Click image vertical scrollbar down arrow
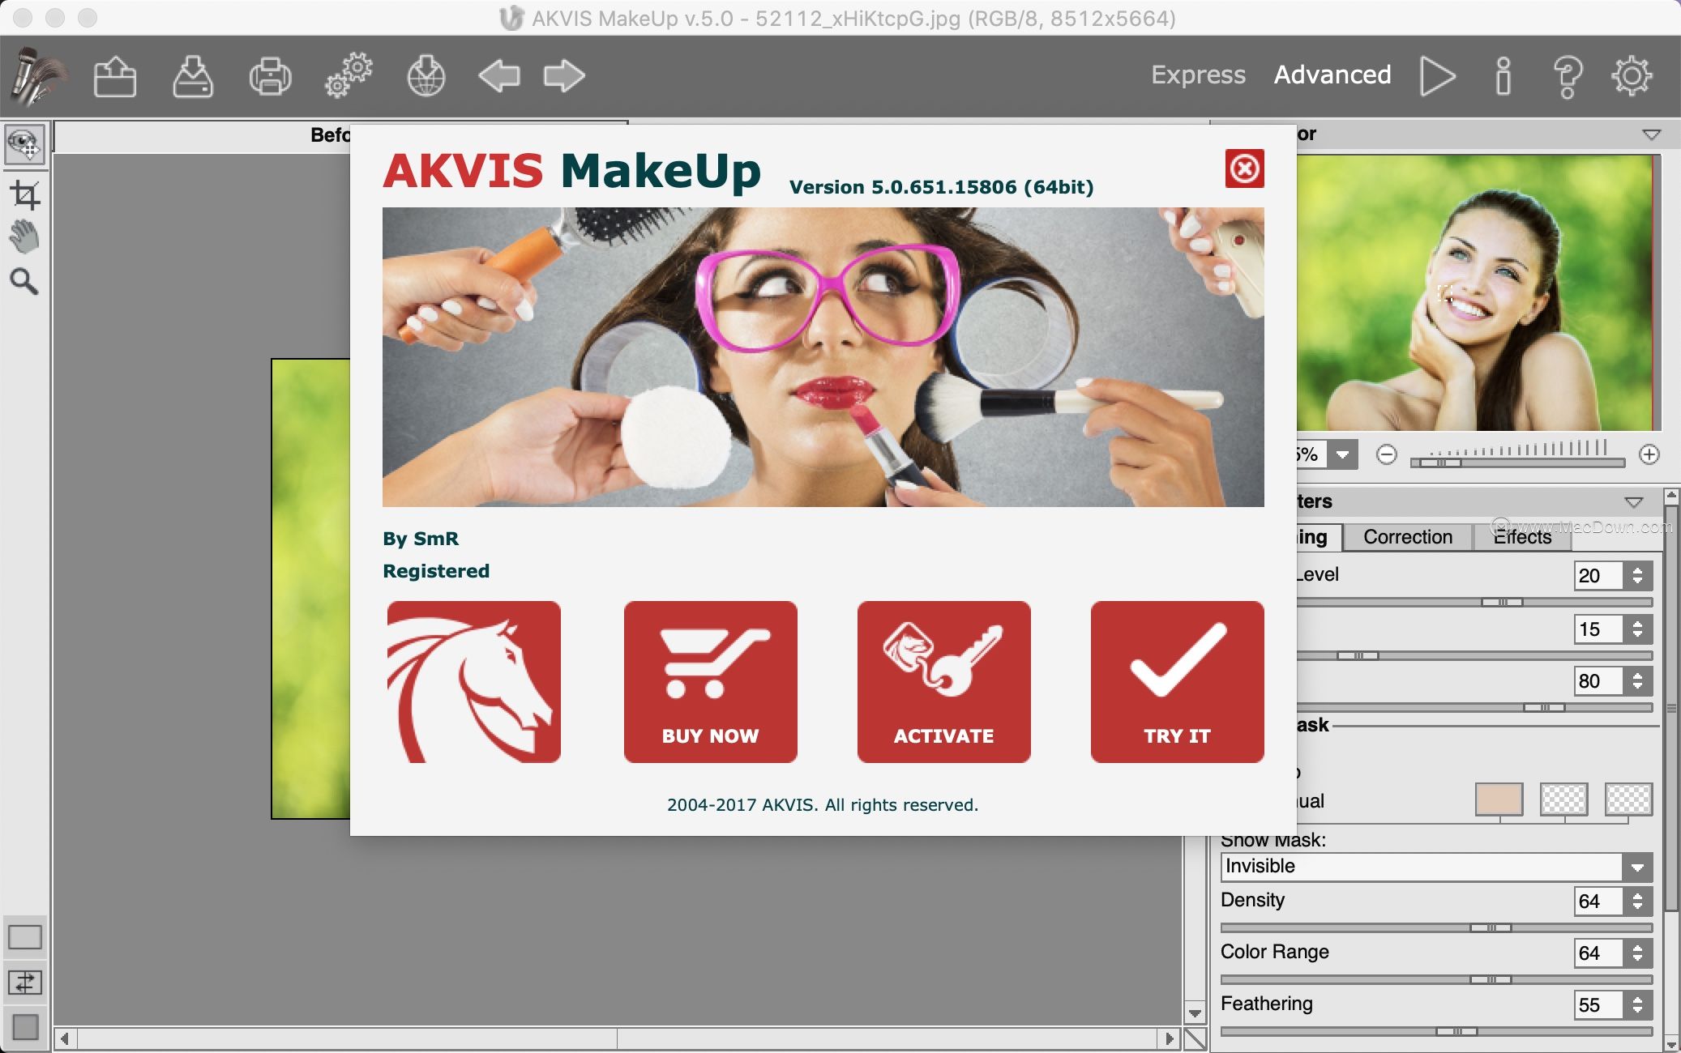1681x1053 pixels. point(1195,1013)
